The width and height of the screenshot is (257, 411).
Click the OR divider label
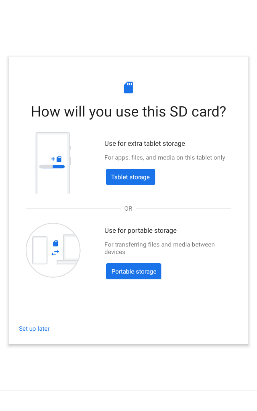pyautogui.click(x=128, y=208)
